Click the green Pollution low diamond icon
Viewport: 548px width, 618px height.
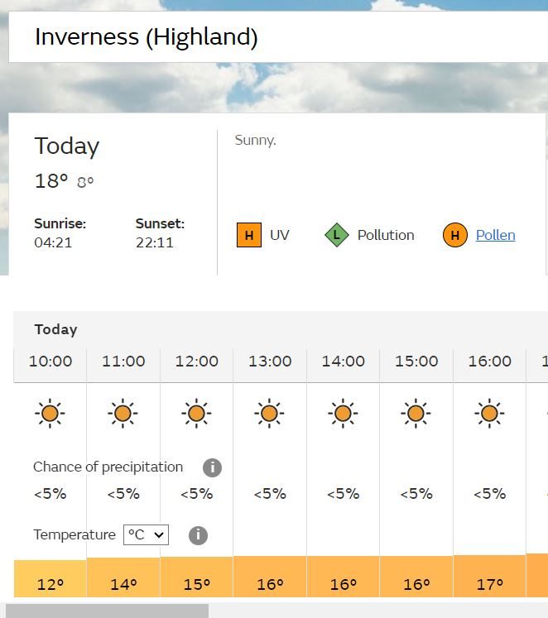pyautogui.click(x=336, y=235)
